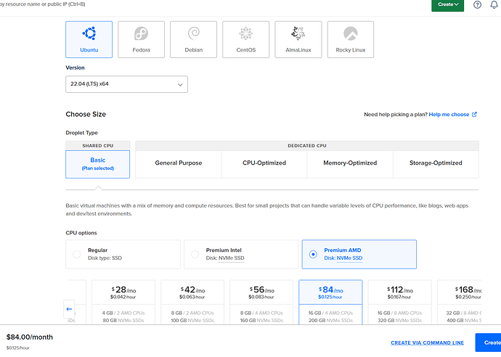Click Create via Command Line link
Viewport: 501px width, 357px height.
[427, 342]
